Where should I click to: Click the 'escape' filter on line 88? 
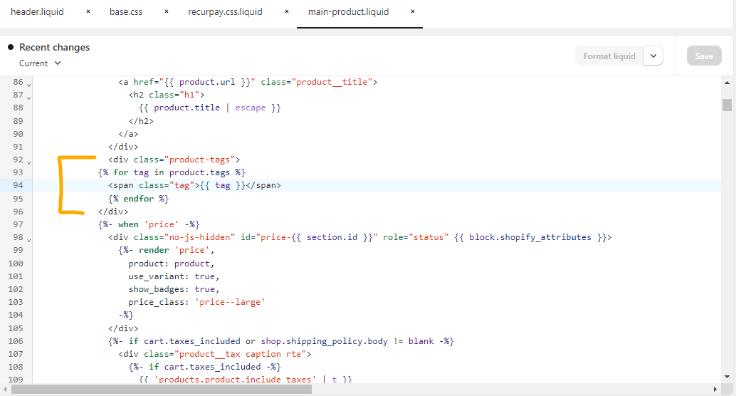251,108
